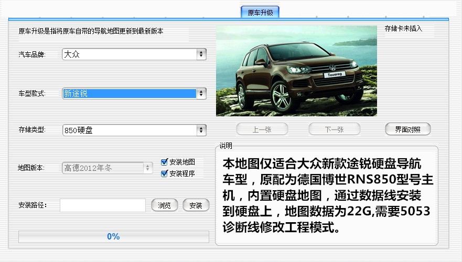This screenshot has height=262, width=462.
Task: Click the description text beginning 本地图仅适合大众
Action: (328, 195)
